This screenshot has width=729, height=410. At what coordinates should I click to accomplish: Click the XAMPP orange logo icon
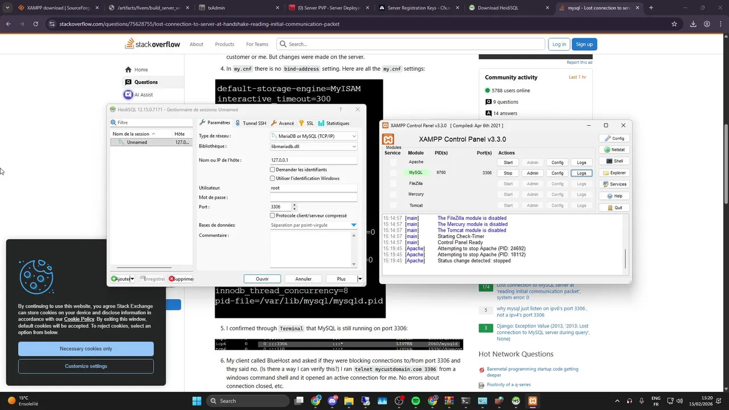[x=388, y=140]
